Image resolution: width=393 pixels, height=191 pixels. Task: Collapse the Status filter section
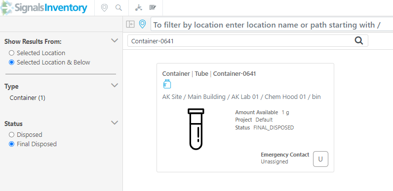(x=115, y=123)
